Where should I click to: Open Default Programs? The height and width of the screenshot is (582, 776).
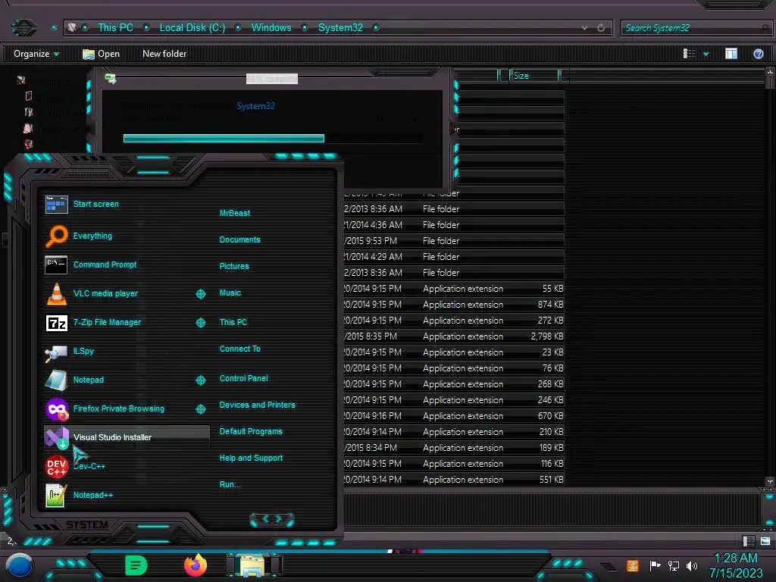[251, 431]
